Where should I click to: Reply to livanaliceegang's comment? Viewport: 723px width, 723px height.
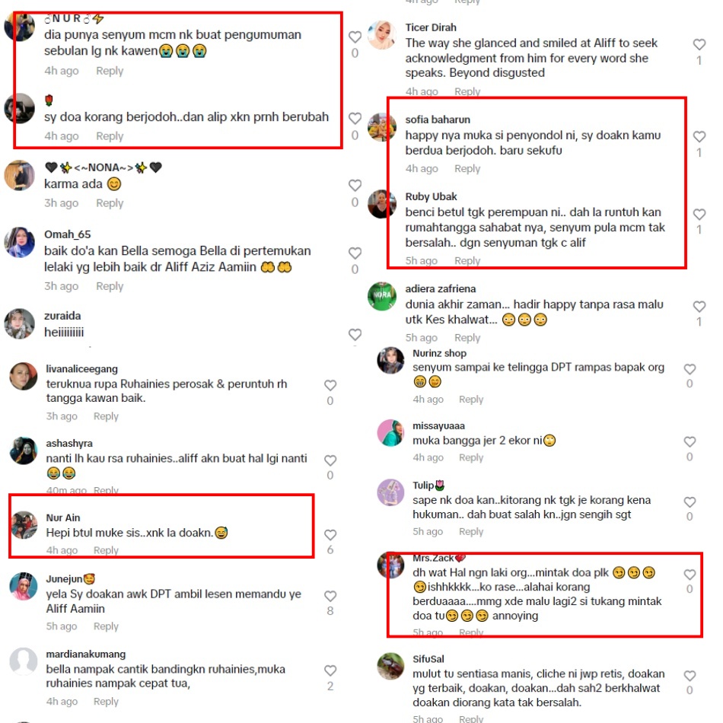click(106, 416)
